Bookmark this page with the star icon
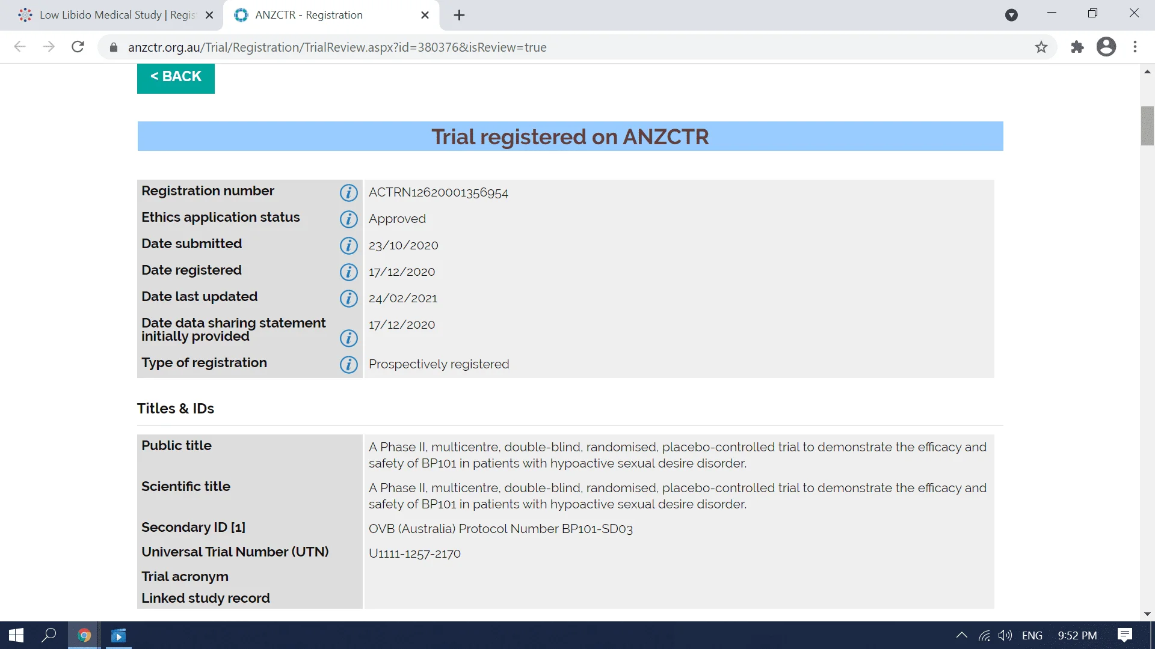The height and width of the screenshot is (649, 1155). click(1041, 47)
